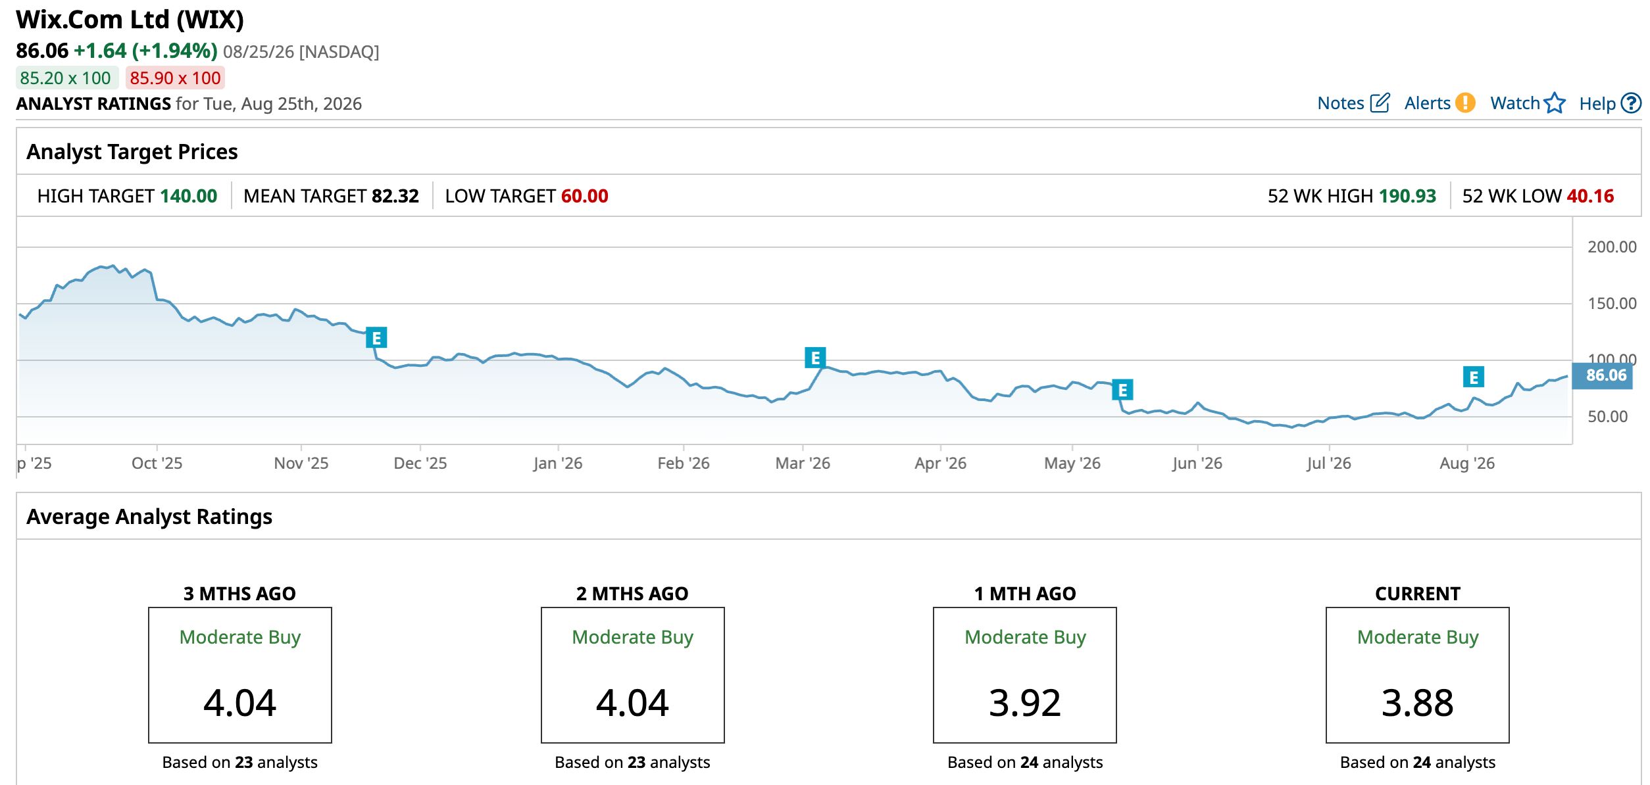
Task: Click the +1.64 (+1.94%) price change
Action: click(145, 51)
